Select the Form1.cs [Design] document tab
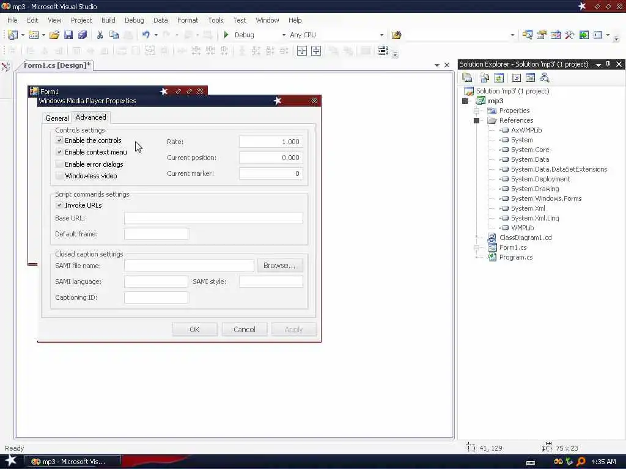 coord(57,65)
